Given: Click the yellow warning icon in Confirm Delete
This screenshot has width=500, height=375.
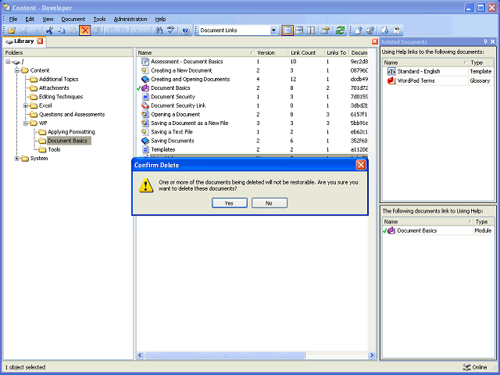Looking at the screenshot, I should (146, 185).
